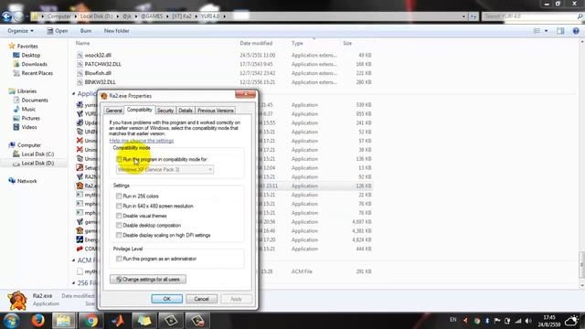Open address bar history dropdown arrow
Viewport: 585px width, 329px height.
[x=463, y=16]
